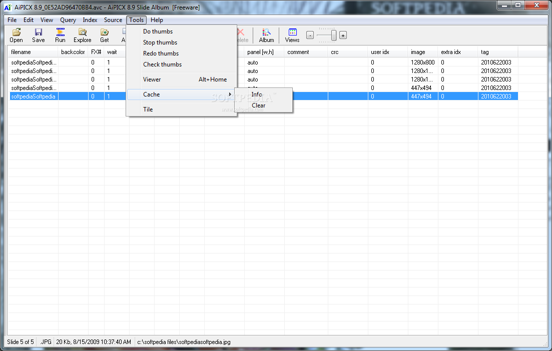Click the image column header
The height and width of the screenshot is (351, 552).
point(423,52)
